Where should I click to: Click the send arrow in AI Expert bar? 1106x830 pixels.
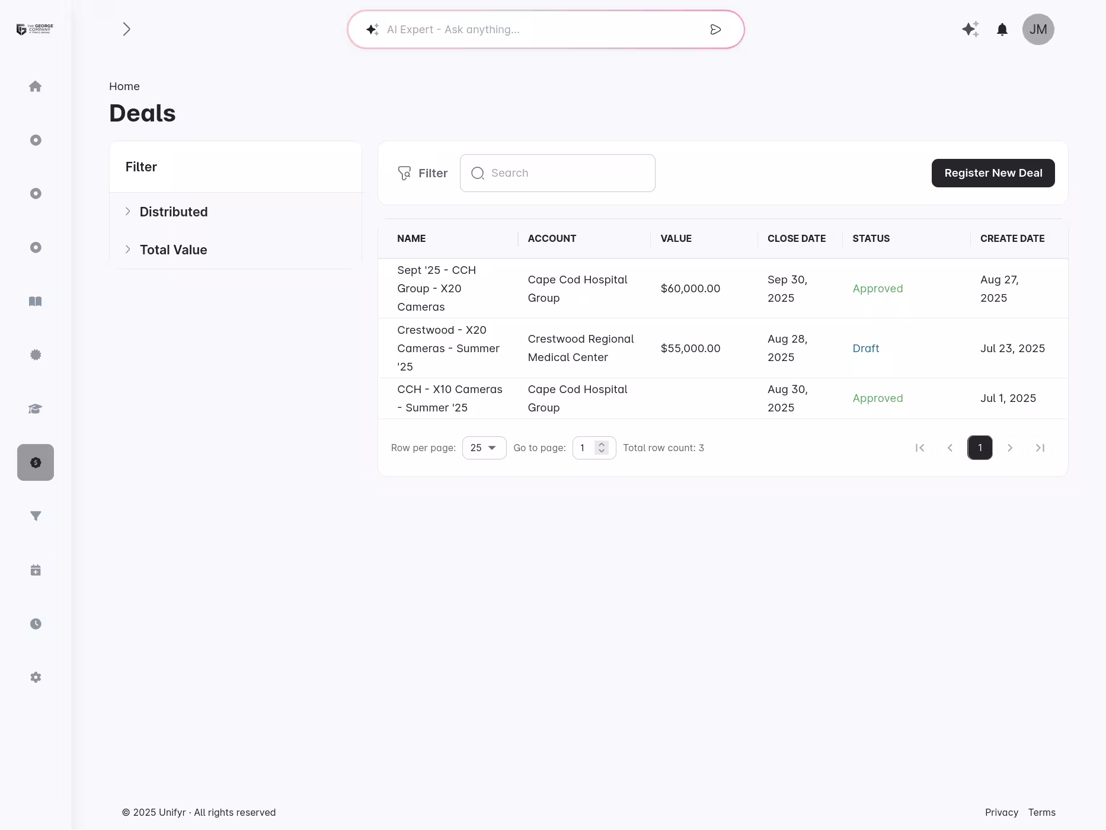(x=715, y=29)
